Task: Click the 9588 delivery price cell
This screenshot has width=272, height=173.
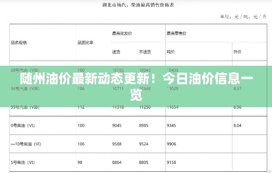Action: pos(118,144)
